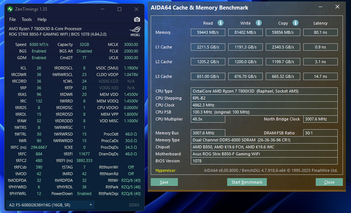This screenshot has width=351, height=213.
Task: Click the Chipset AMD B850 field
Action: click(264, 147)
